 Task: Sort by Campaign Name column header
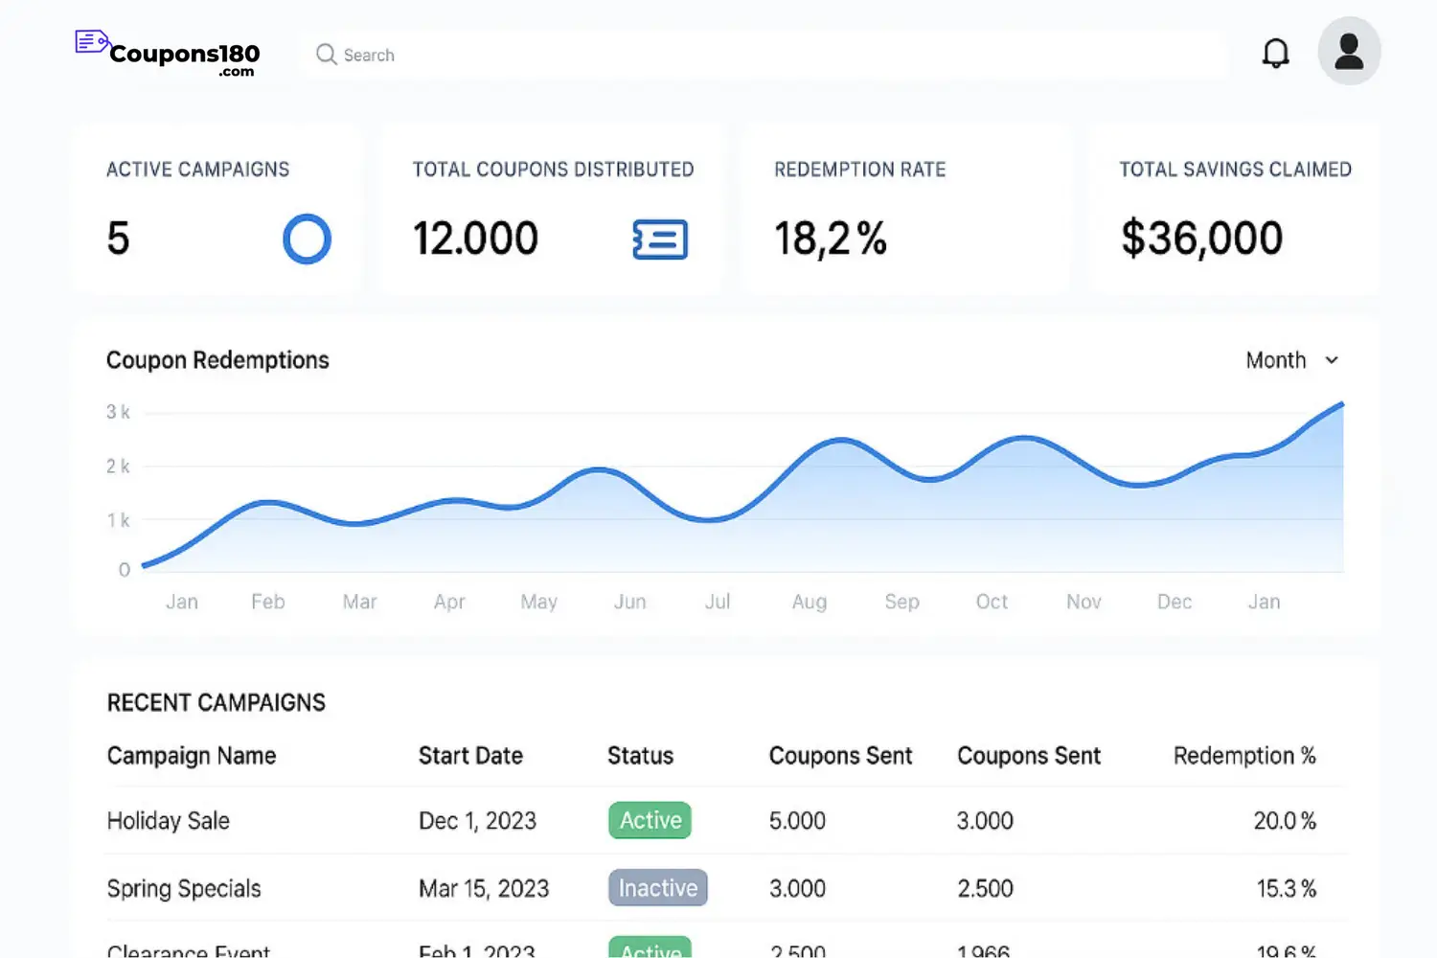click(192, 756)
